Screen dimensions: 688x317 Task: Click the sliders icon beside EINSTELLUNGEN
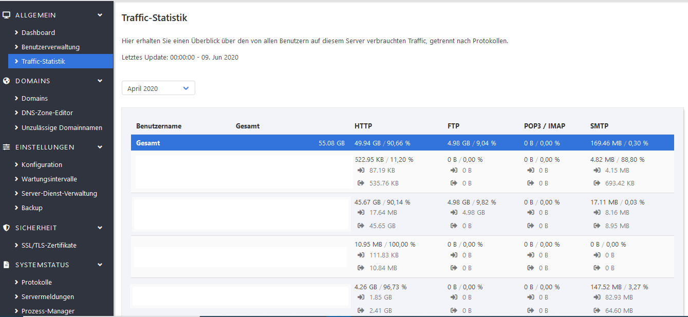[x=7, y=147]
